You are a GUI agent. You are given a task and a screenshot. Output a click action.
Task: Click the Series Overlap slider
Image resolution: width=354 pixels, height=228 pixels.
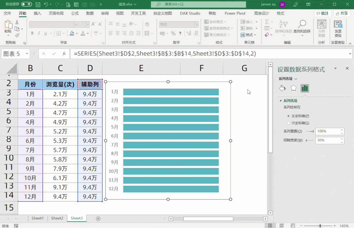tap(310, 131)
